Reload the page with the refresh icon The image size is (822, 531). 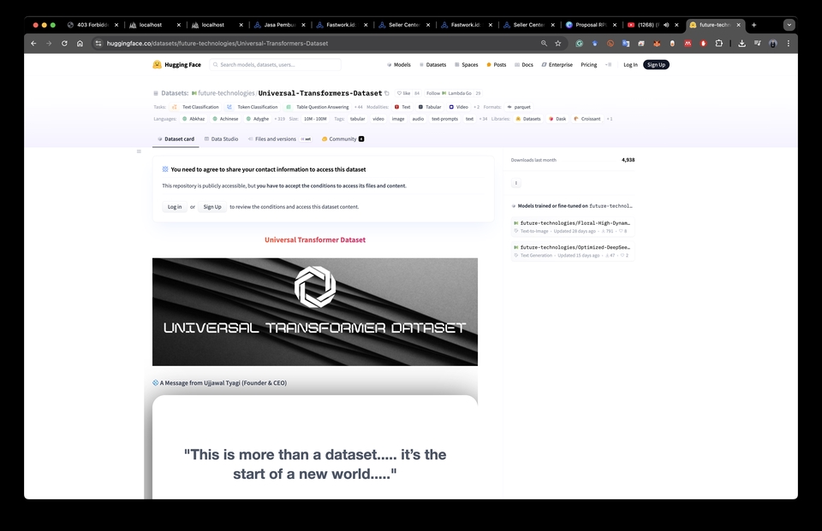64,44
